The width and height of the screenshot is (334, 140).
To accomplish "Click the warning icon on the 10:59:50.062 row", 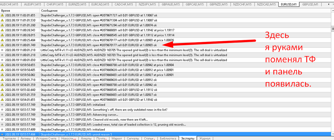I will [x=2, y=75].
